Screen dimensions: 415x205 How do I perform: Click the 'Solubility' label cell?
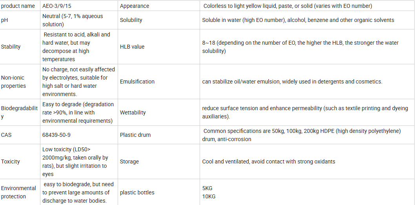point(131,20)
